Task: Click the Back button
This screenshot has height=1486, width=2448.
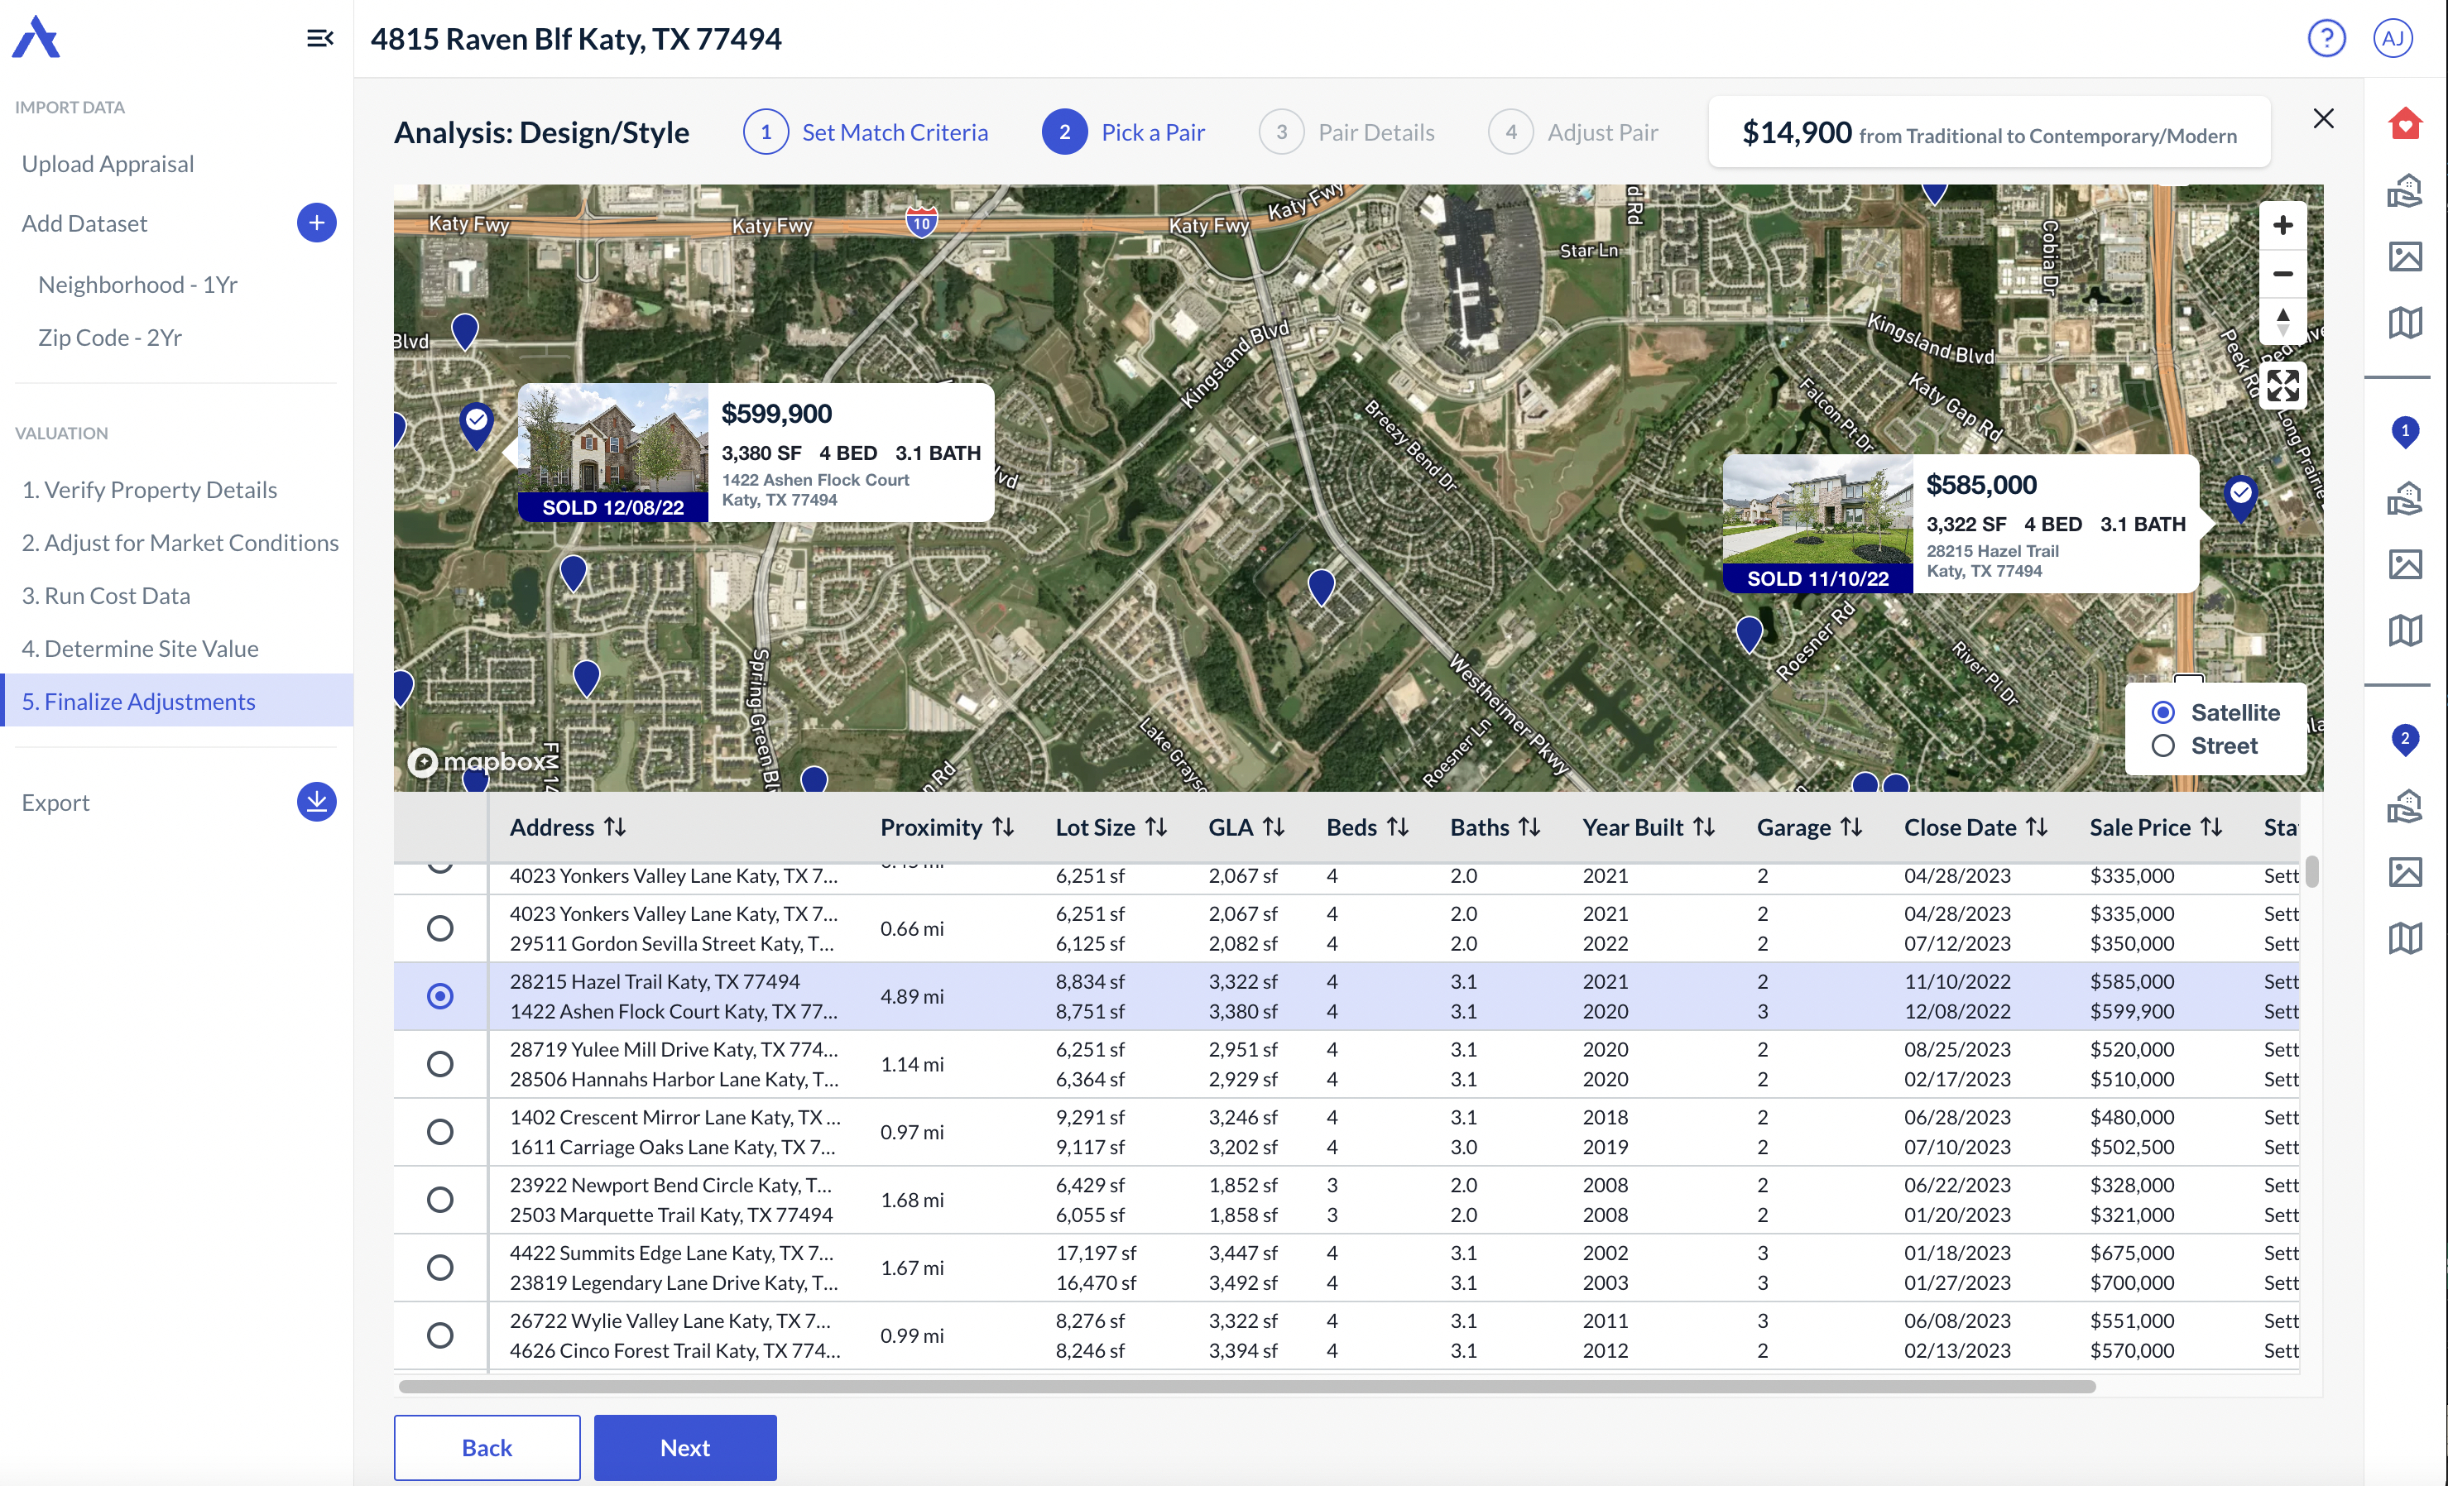Action: (487, 1447)
